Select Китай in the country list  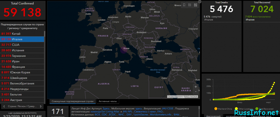click(x=22, y=34)
